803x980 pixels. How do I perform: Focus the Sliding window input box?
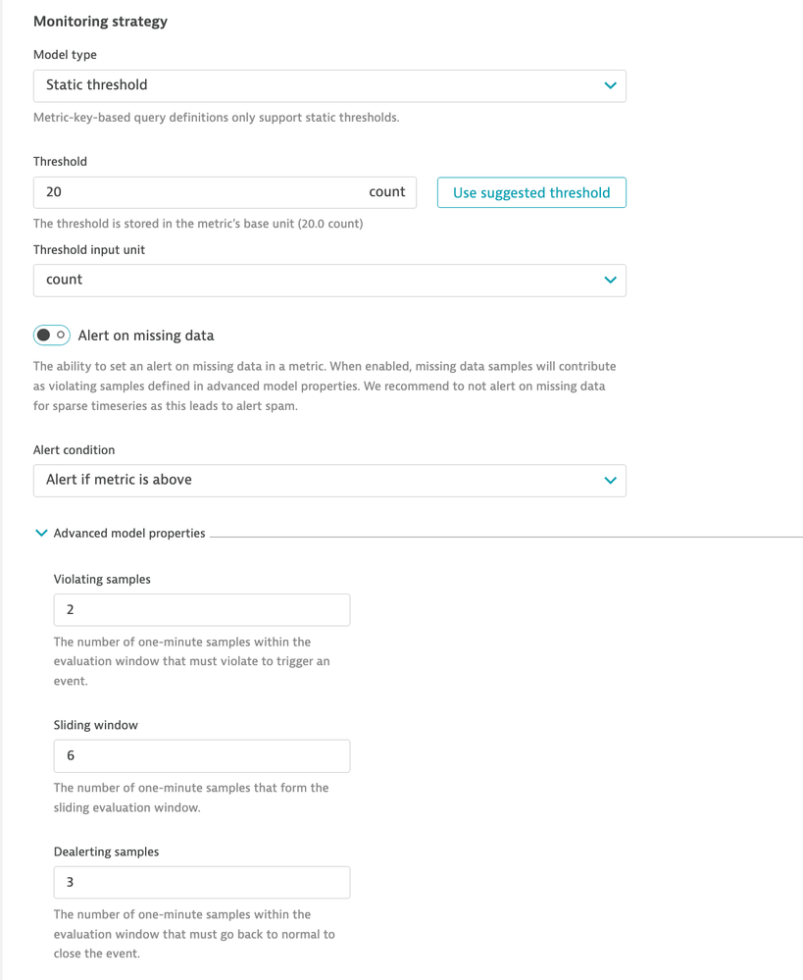point(201,755)
